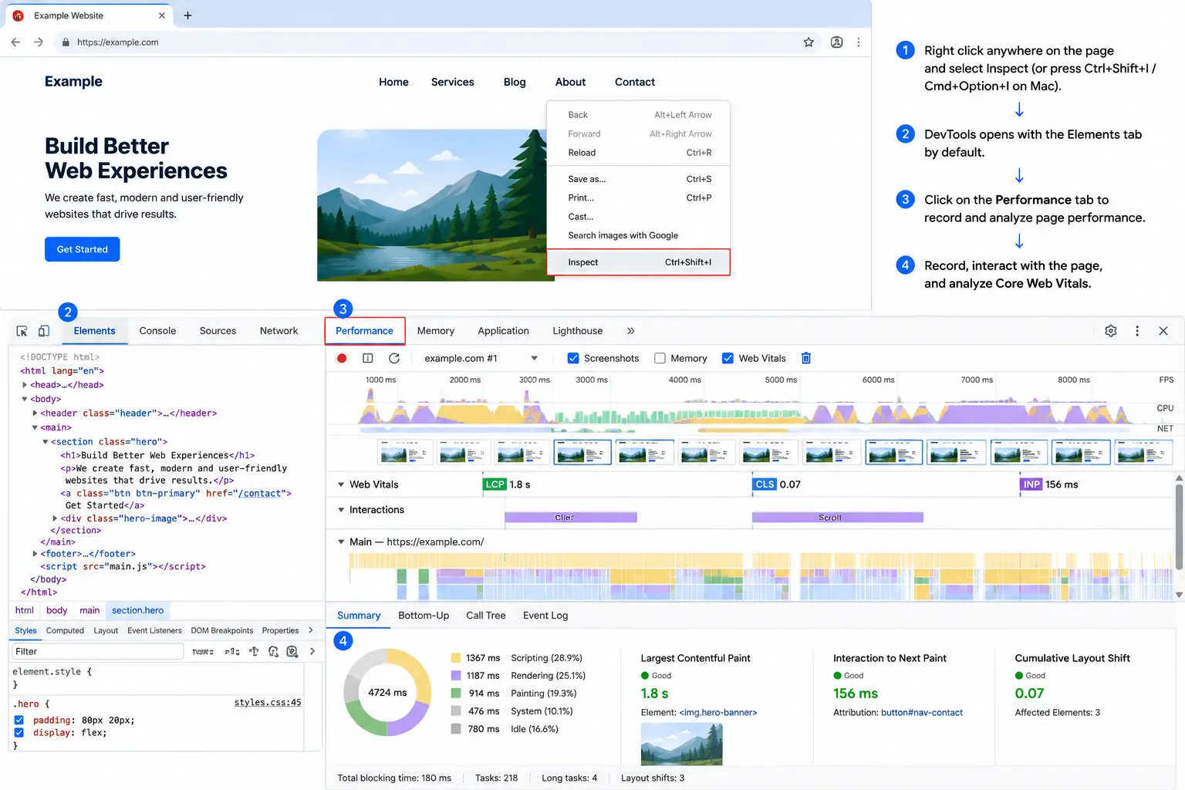Viewport: 1185px width, 790px height.
Task: Close DevTools with the X icon
Action: pyautogui.click(x=1163, y=331)
